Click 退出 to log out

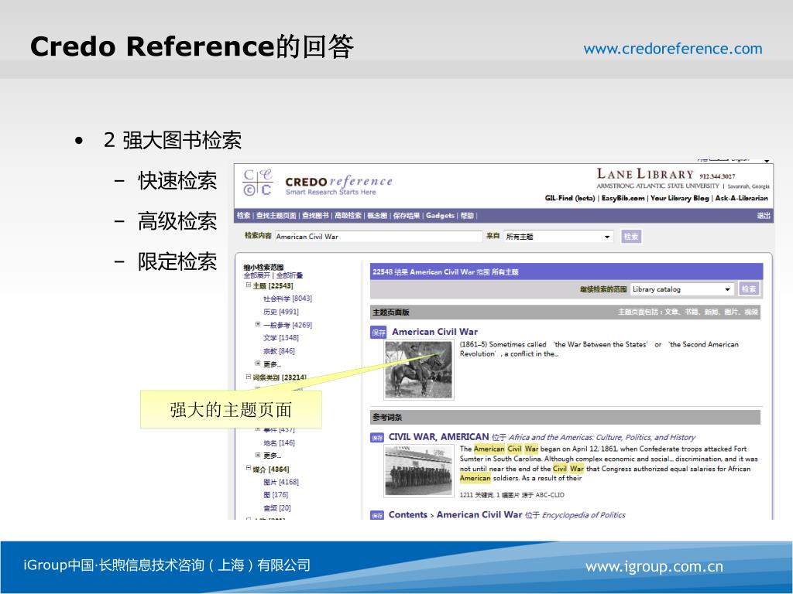click(x=764, y=216)
